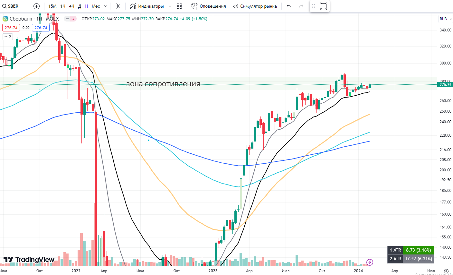Launch the Симулятор рынка replay mode
The image size is (453, 275).
click(255, 6)
